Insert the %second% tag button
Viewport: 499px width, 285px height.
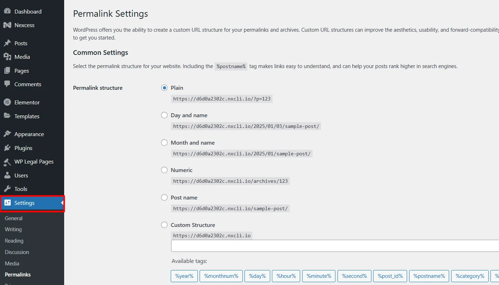pyautogui.click(x=354, y=276)
